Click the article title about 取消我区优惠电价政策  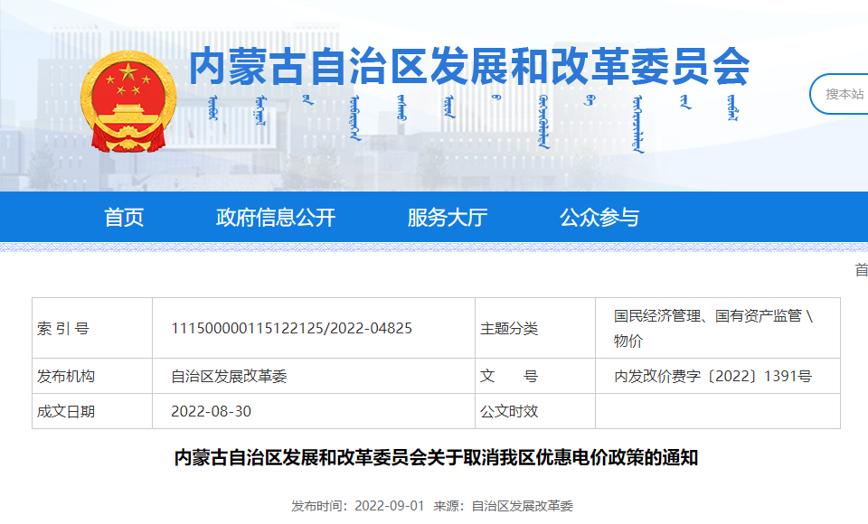coord(436,458)
